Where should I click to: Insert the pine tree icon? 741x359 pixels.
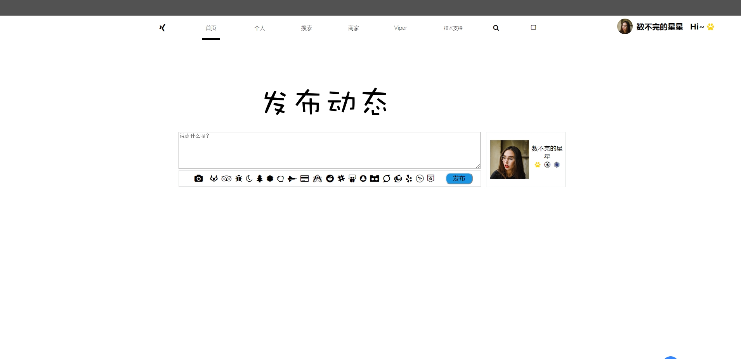(260, 179)
